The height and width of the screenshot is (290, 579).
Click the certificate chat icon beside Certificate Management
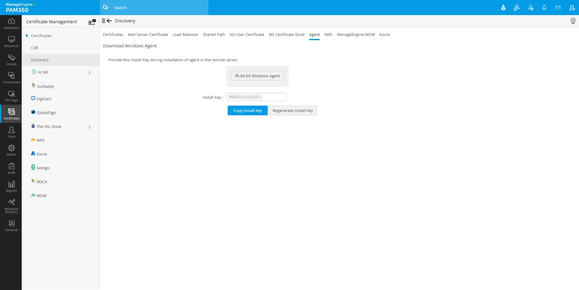[92, 22]
